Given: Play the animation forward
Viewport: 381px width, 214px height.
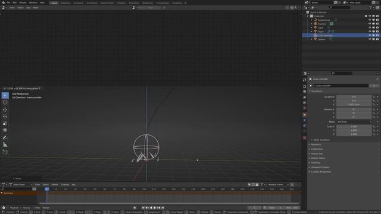Looking at the screenshot, I should [155, 207].
